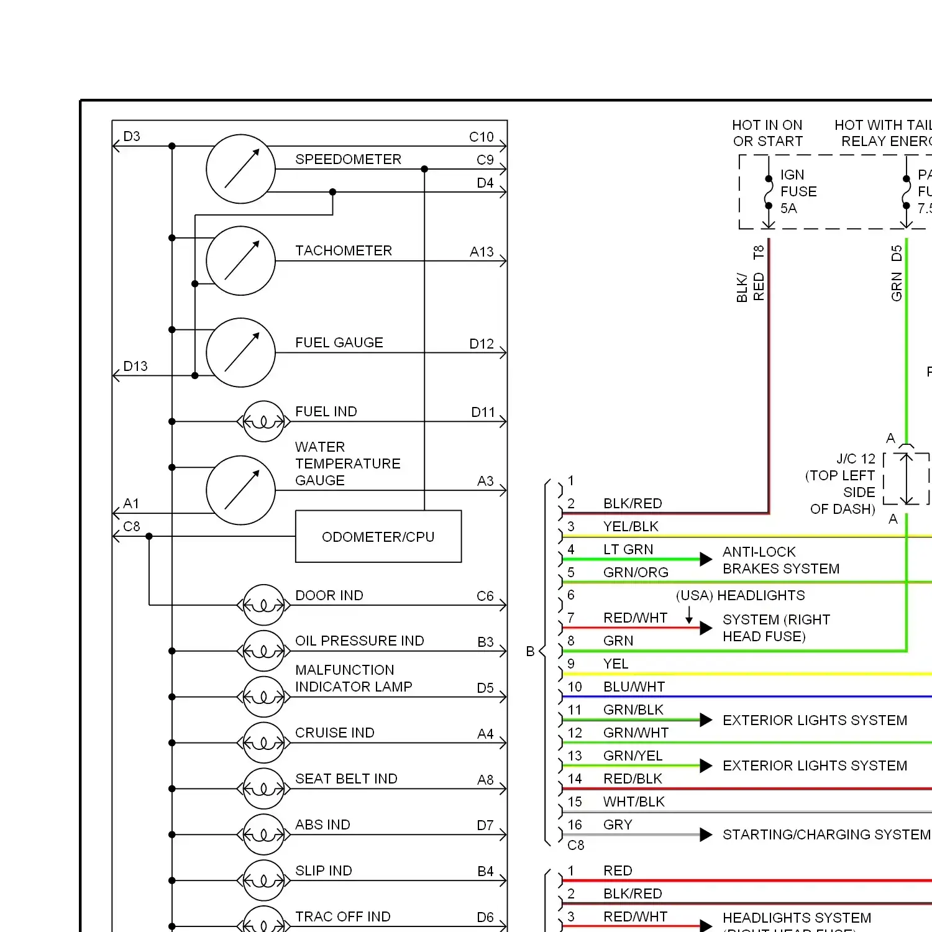Click the GRN/ORG wire label

click(x=636, y=572)
